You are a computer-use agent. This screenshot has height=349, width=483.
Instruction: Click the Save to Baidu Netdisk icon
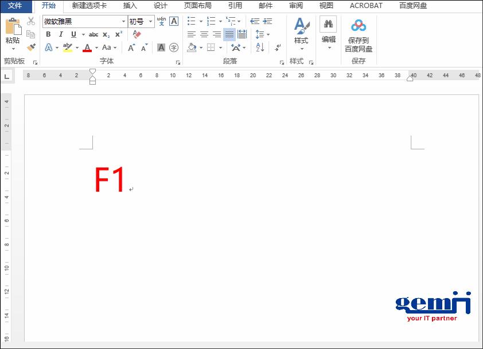(x=359, y=26)
